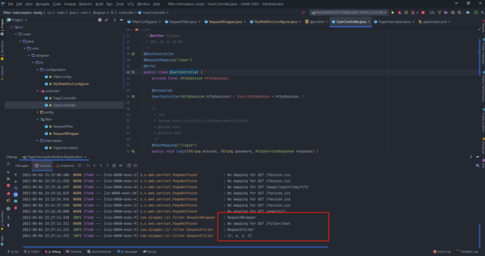The image size is (485, 256).
Task: Toggle soft-wrap in console
Action: (16, 188)
